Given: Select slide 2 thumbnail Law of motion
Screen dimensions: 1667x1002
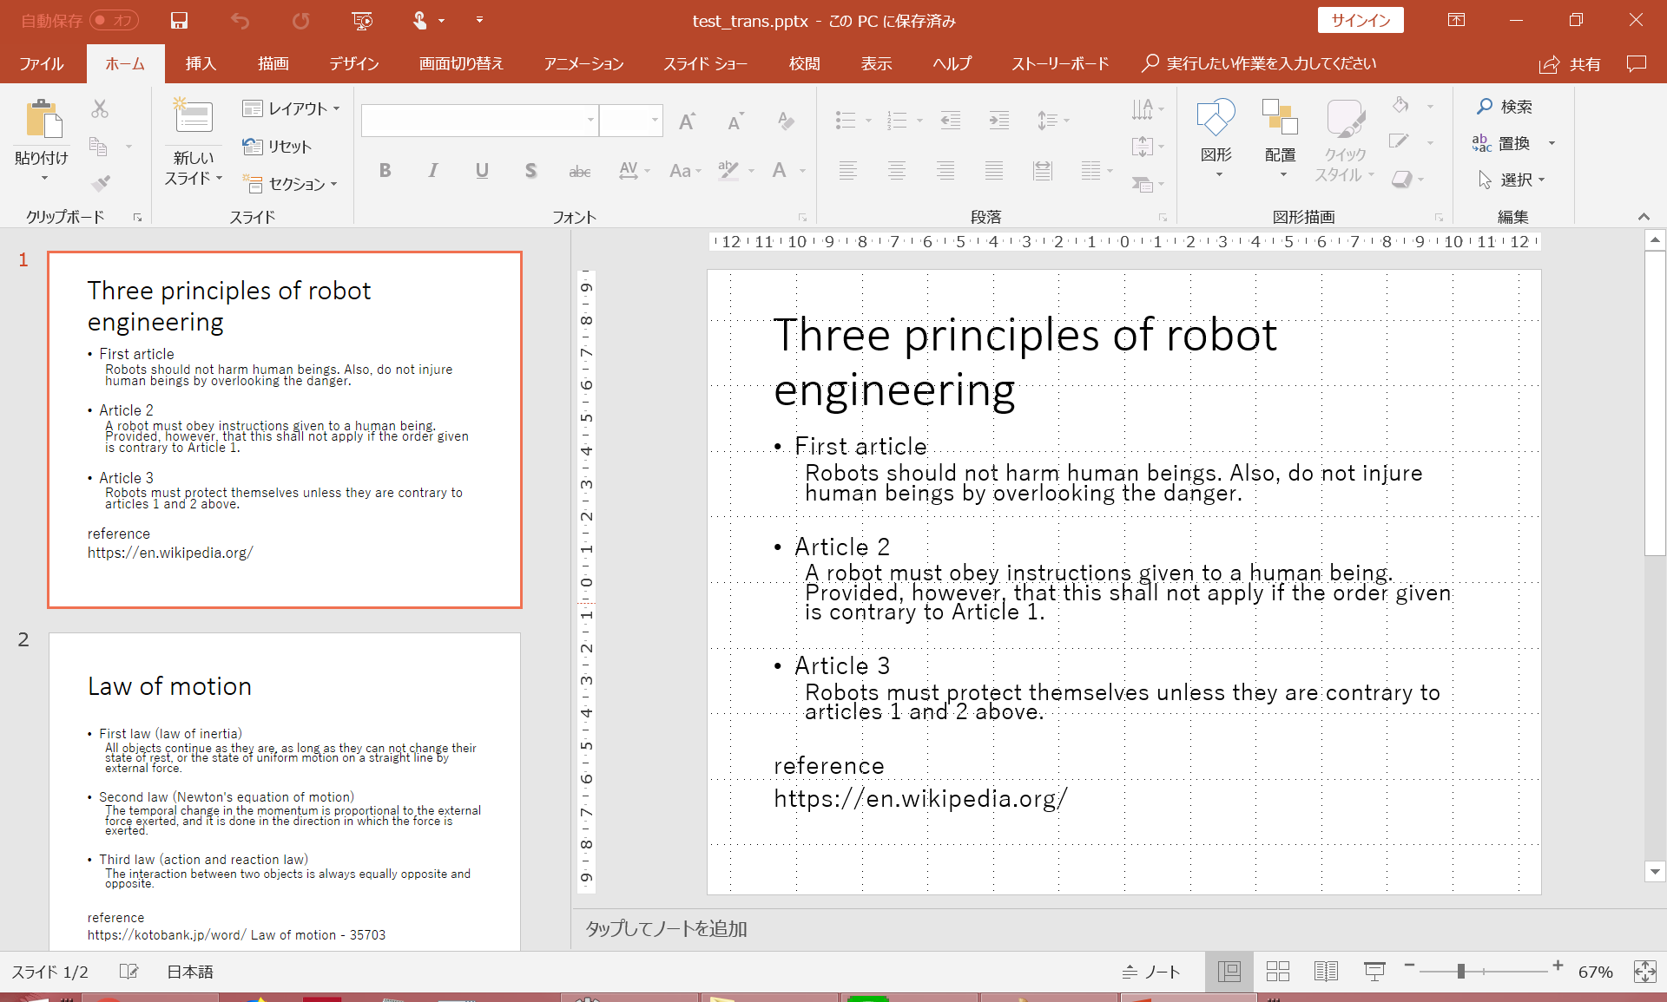Looking at the screenshot, I should click(x=285, y=791).
